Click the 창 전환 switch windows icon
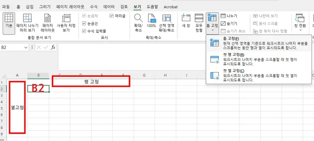This screenshot has height=141, width=314. pyautogui.click(x=300, y=18)
